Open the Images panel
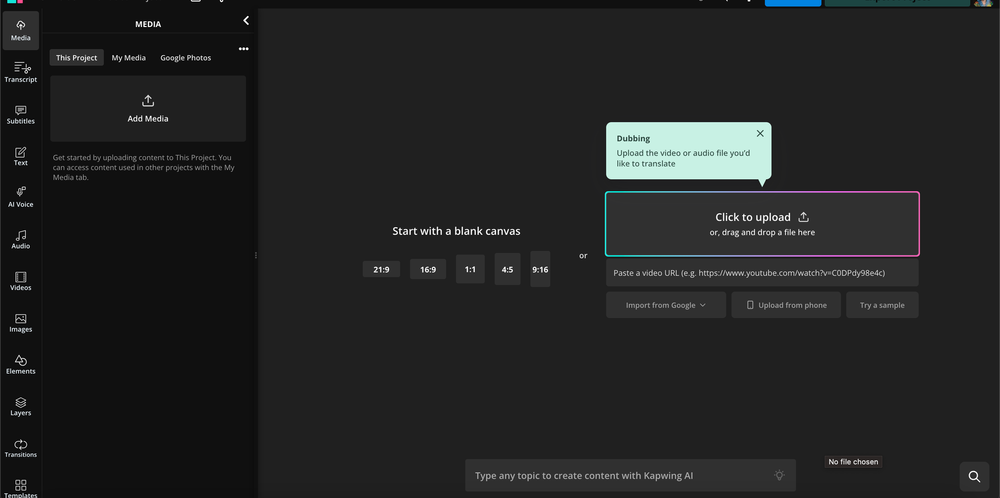 pyautogui.click(x=20, y=322)
